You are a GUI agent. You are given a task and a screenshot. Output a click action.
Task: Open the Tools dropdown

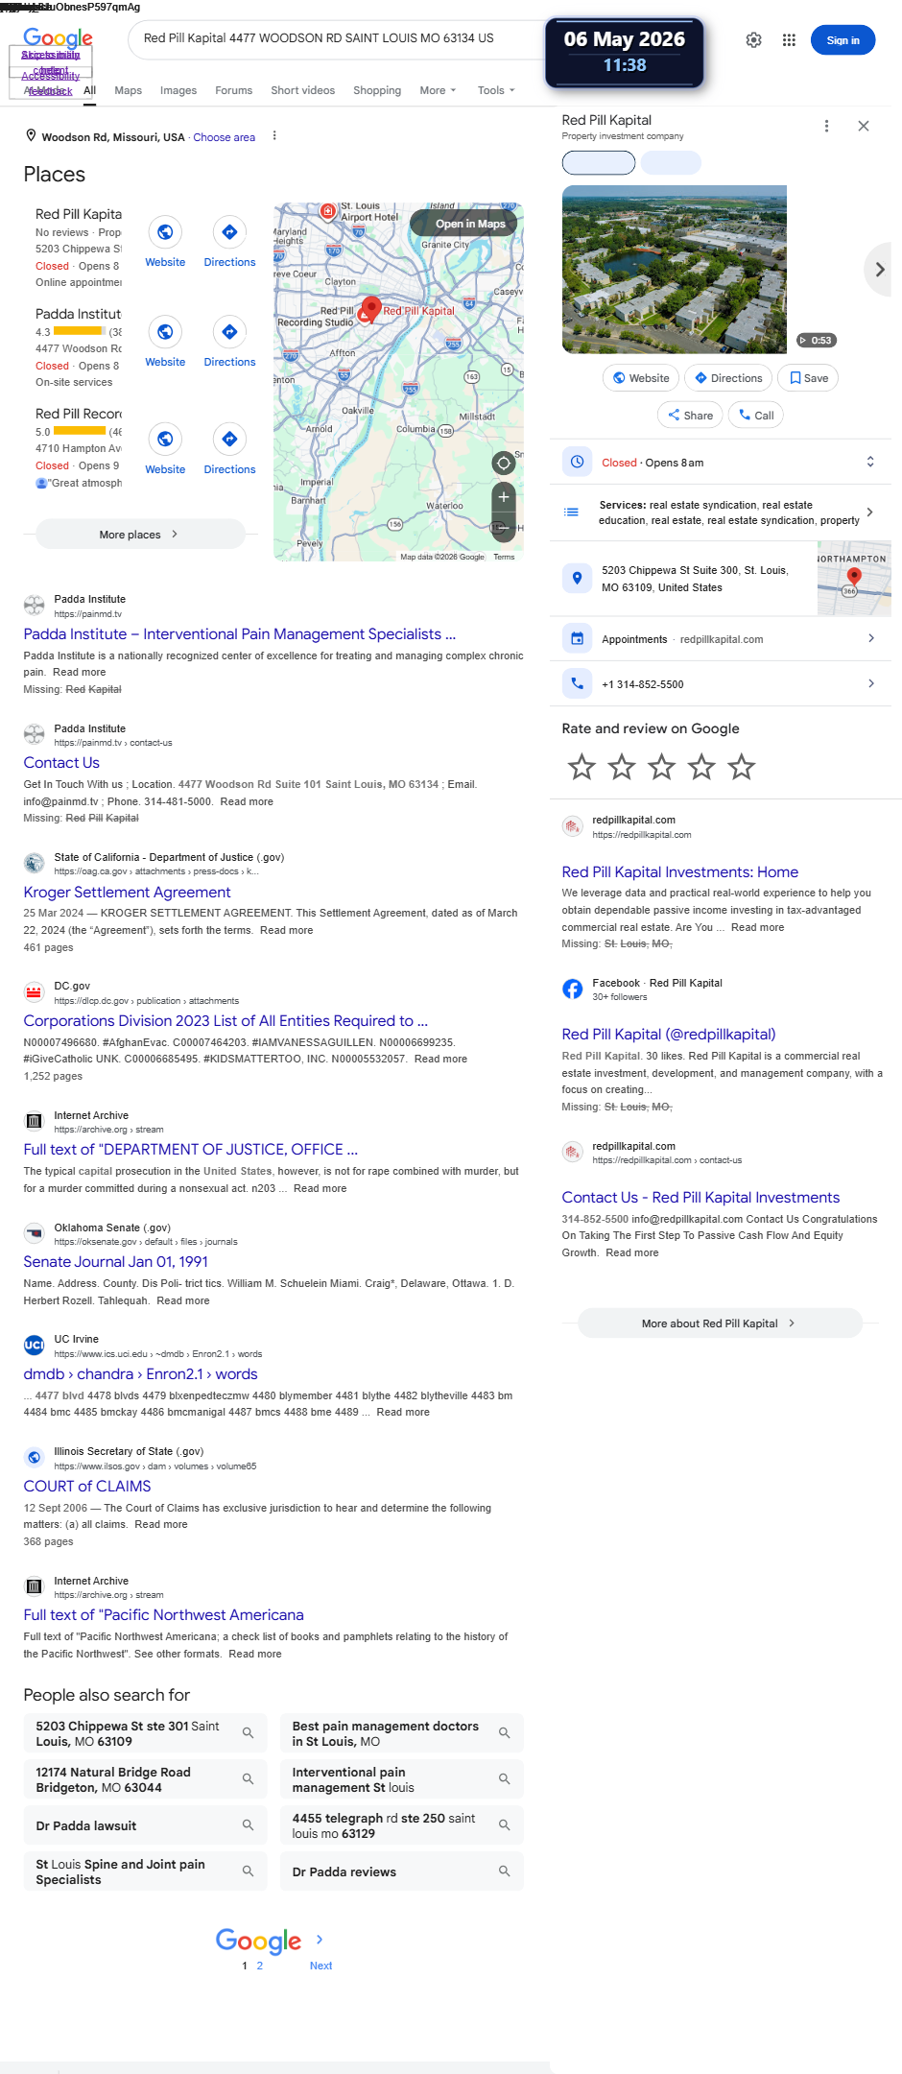(496, 90)
